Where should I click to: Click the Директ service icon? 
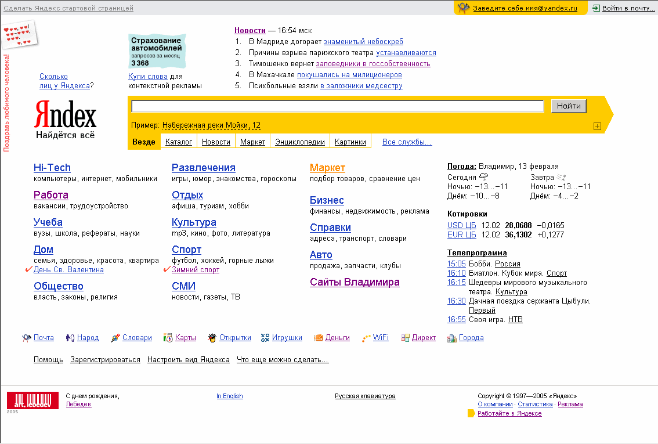(405, 338)
